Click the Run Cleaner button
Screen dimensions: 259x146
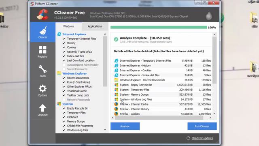point(202,126)
